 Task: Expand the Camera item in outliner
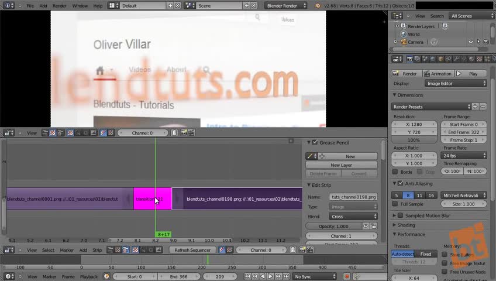click(x=395, y=42)
